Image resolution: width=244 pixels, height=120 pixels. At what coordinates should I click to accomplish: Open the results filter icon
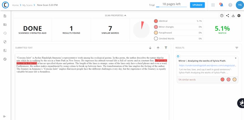pyautogui.click(x=237, y=48)
